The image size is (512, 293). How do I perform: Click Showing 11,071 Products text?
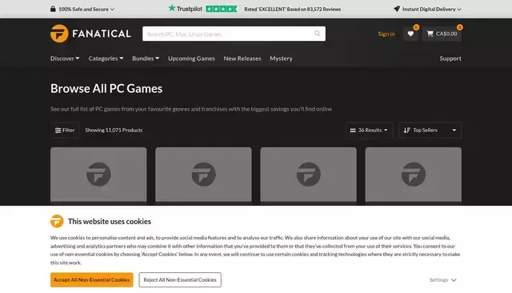click(114, 130)
